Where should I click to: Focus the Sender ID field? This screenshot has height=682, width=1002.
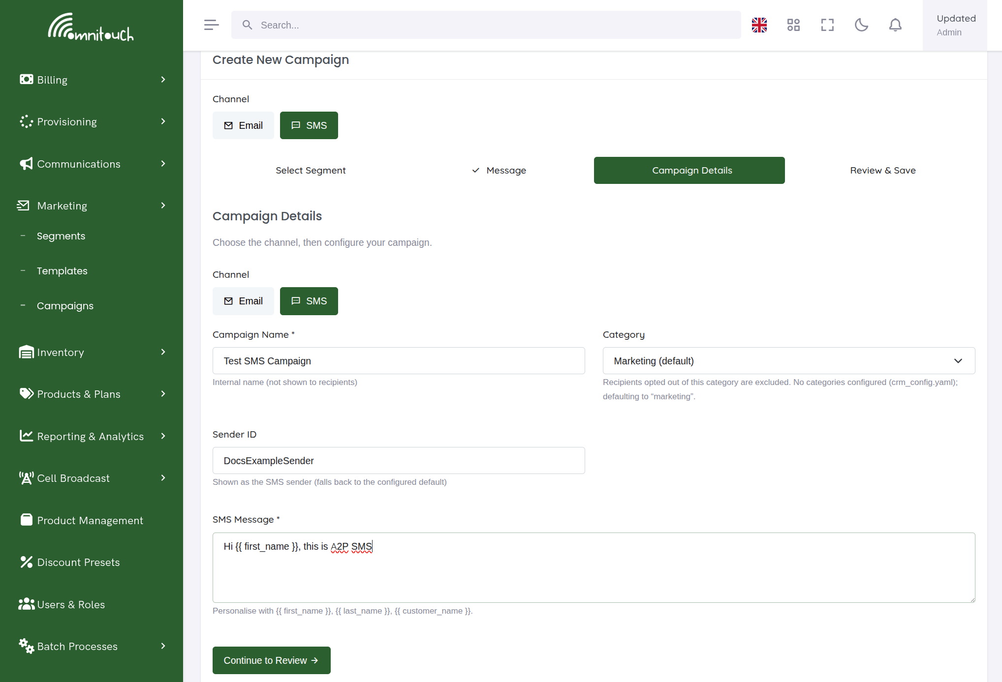pos(399,461)
